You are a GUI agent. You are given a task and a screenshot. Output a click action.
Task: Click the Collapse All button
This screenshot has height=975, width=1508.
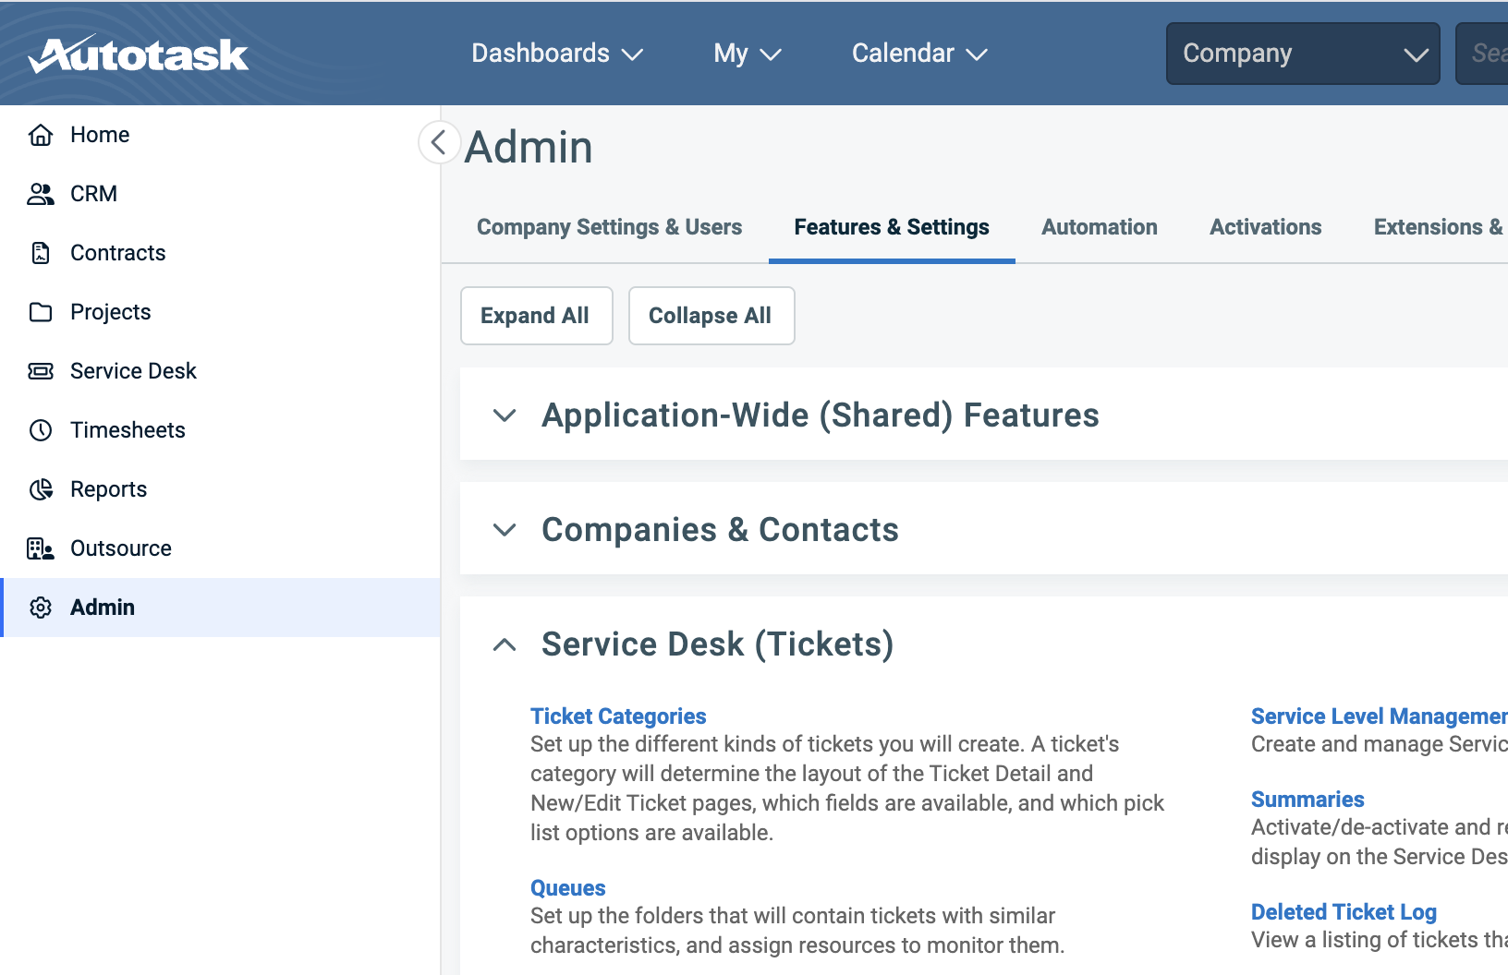tap(711, 316)
